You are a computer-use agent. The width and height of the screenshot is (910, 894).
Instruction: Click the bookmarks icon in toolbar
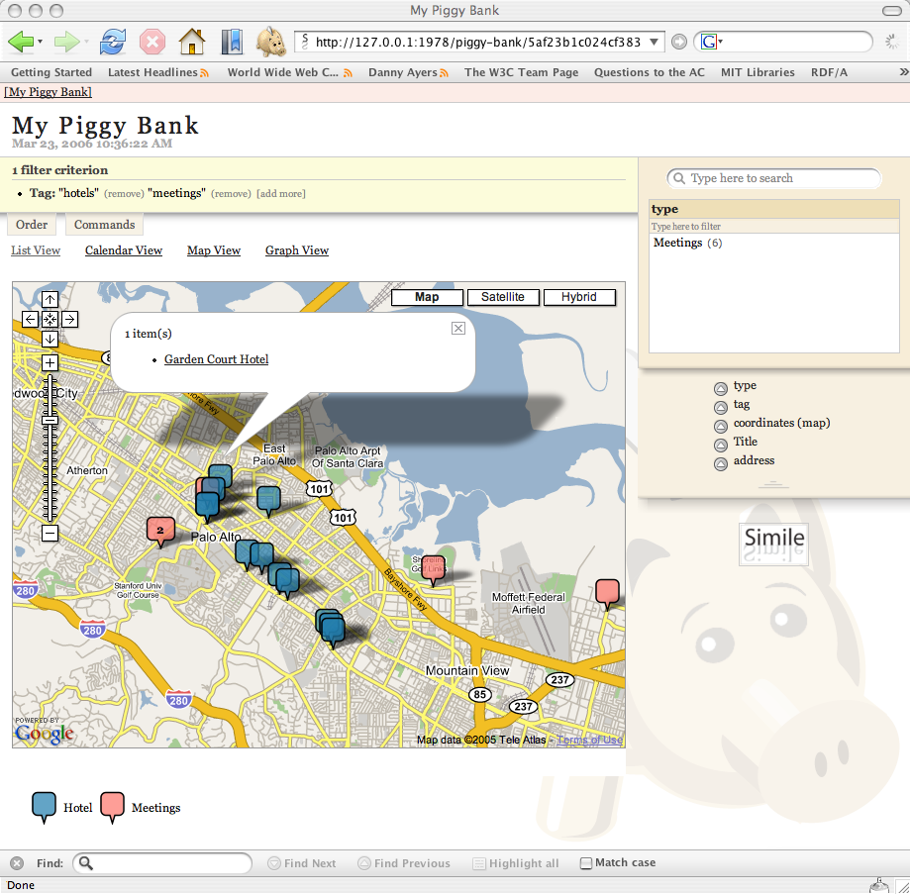click(x=231, y=42)
